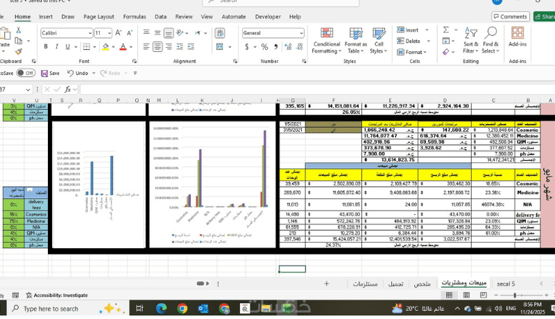Switch to sheet secal 5
This screenshot has width=555, height=319.
click(506, 284)
